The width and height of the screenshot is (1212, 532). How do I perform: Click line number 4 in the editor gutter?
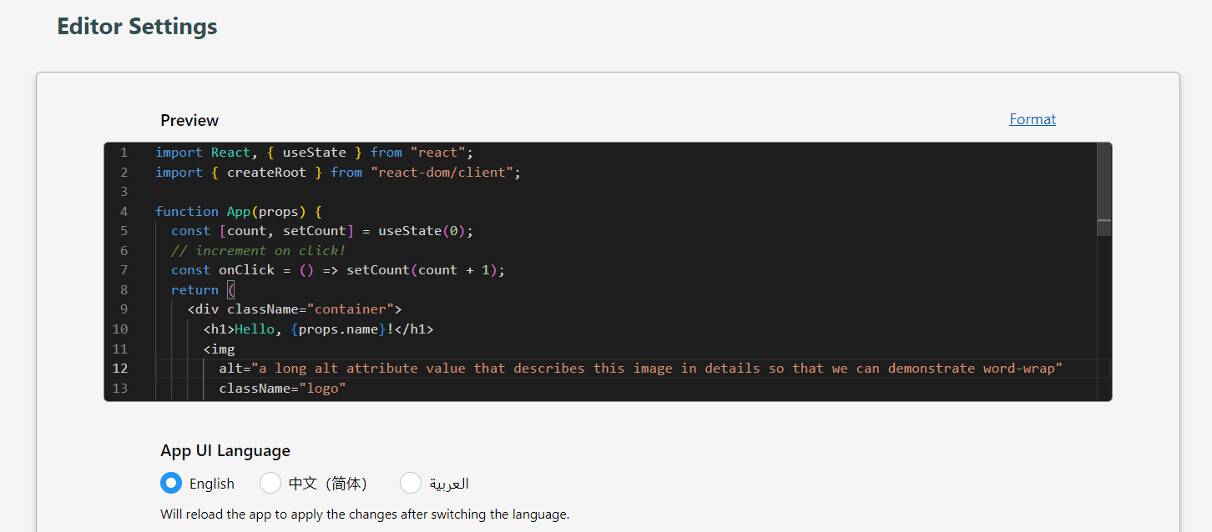pyautogui.click(x=124, y=212)
